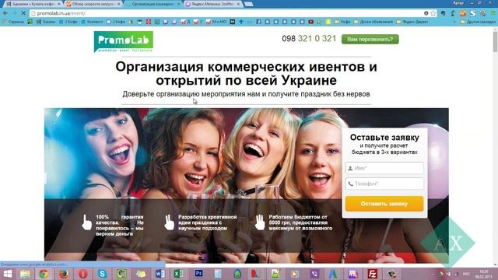Click the 'Вам перезвонить?' green button

click(x=370, y=40)
